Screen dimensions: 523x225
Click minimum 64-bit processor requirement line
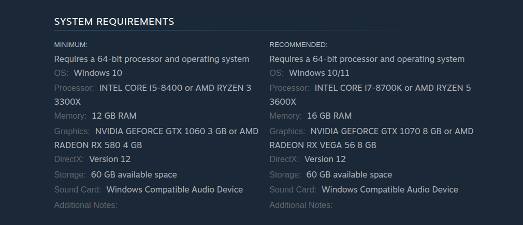[152, 59]
